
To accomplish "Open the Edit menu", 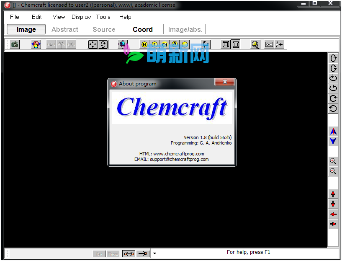I will [x=37, y=17].
